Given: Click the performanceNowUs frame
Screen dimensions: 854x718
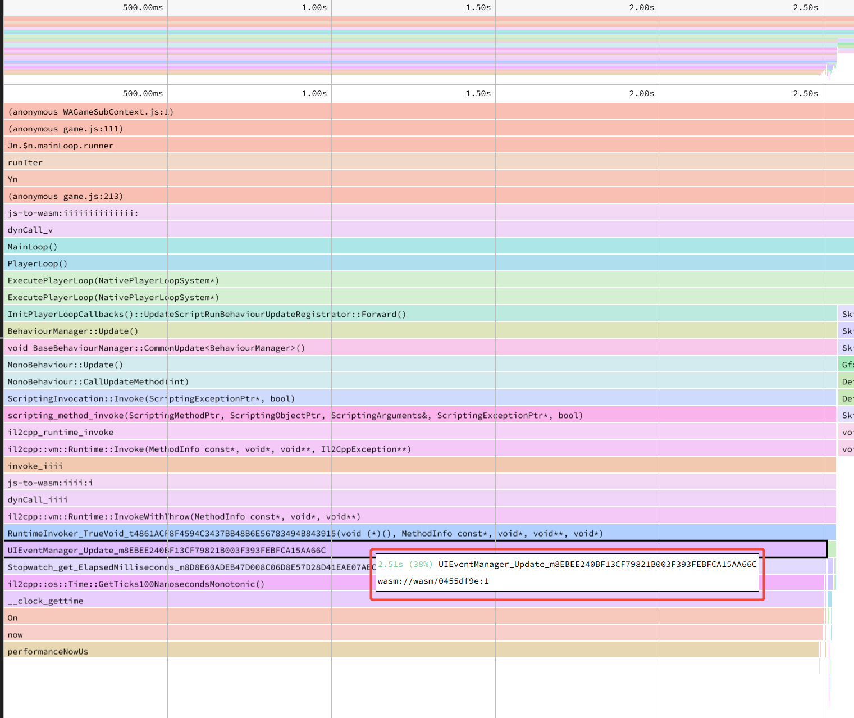Looking at the screenshot, I should coord(411,651).
